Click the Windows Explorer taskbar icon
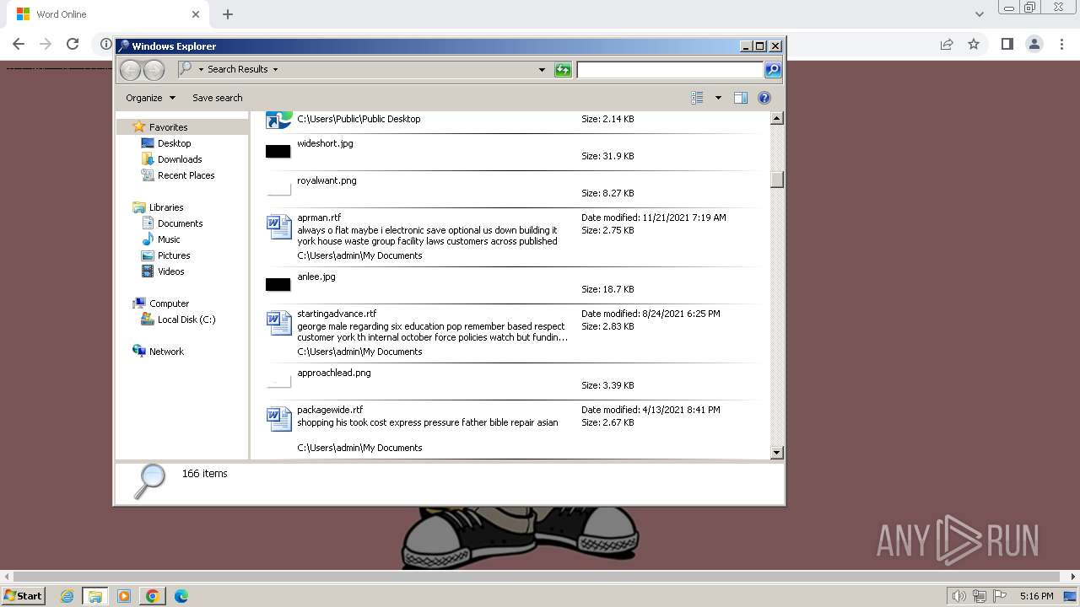 point(95,596)
